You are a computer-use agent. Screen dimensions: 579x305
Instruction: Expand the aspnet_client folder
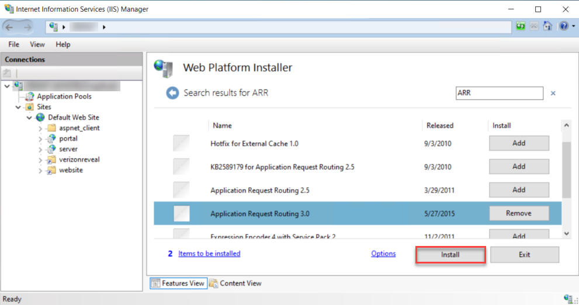(x=40, y=129)
